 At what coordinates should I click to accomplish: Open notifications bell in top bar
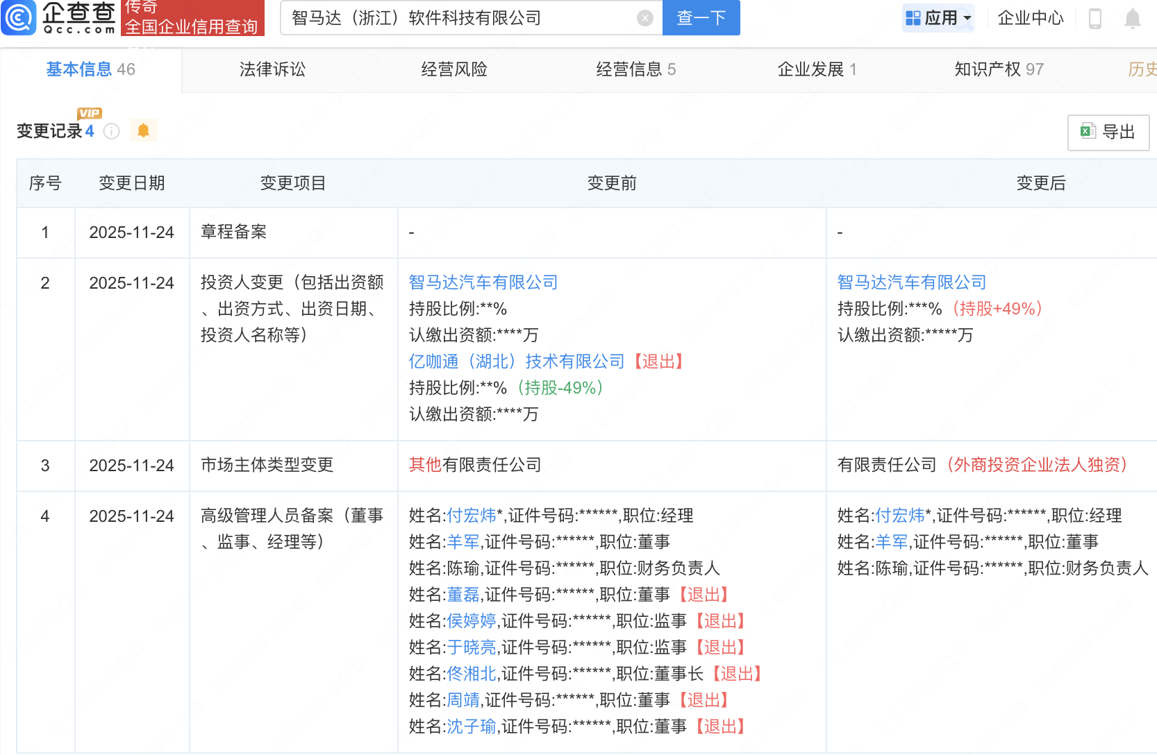[1132, 19]
